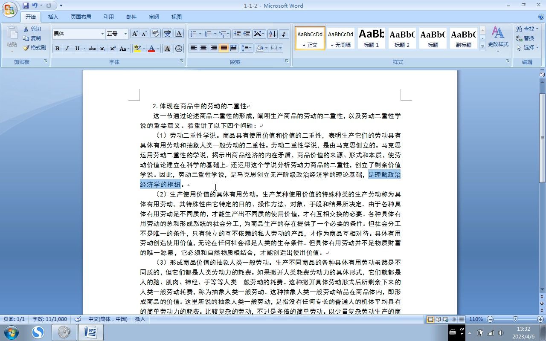Click the proofing check icon in status bar
Image resolution: width=546 pixels, height=341 pixels.
tap(78, 319)
